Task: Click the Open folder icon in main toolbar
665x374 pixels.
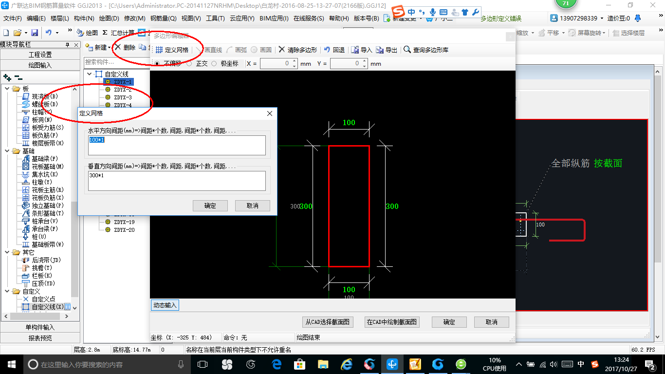Action: [17, 33]
